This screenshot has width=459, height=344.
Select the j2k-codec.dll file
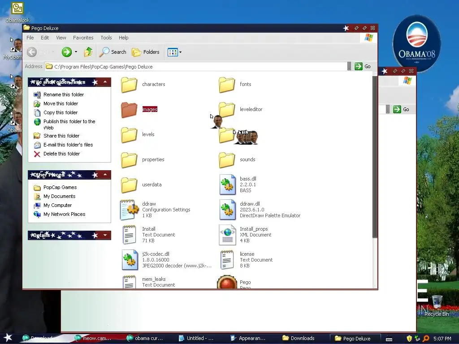coord(166,260)
